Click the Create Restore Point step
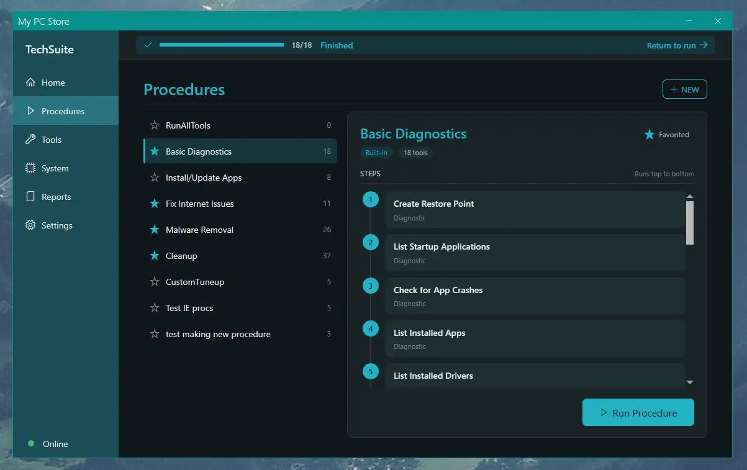Viewport: 747px width, 470px height. (x=535, y=210)
